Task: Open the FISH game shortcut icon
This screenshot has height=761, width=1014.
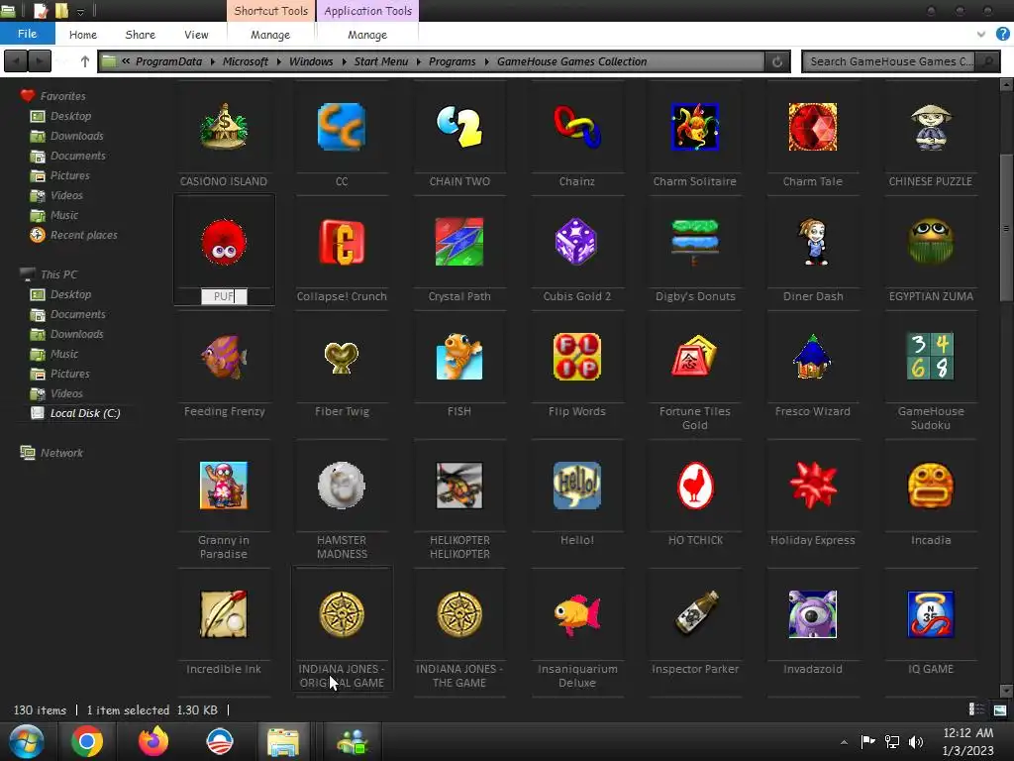Action: point(459,357)
